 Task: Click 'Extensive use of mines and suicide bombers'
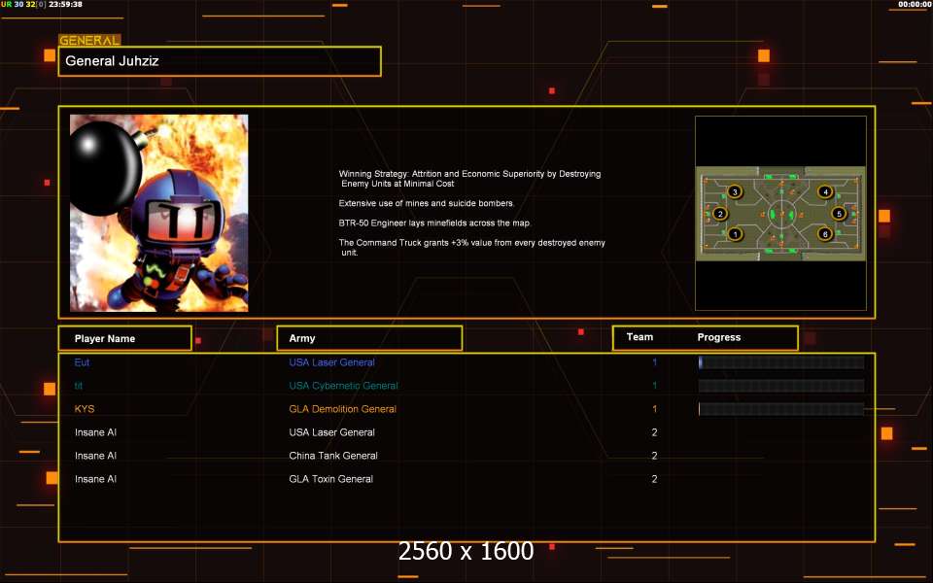coord(427,203)
